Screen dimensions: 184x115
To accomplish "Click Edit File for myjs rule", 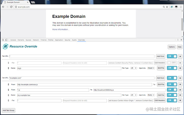I will [161, 68].
